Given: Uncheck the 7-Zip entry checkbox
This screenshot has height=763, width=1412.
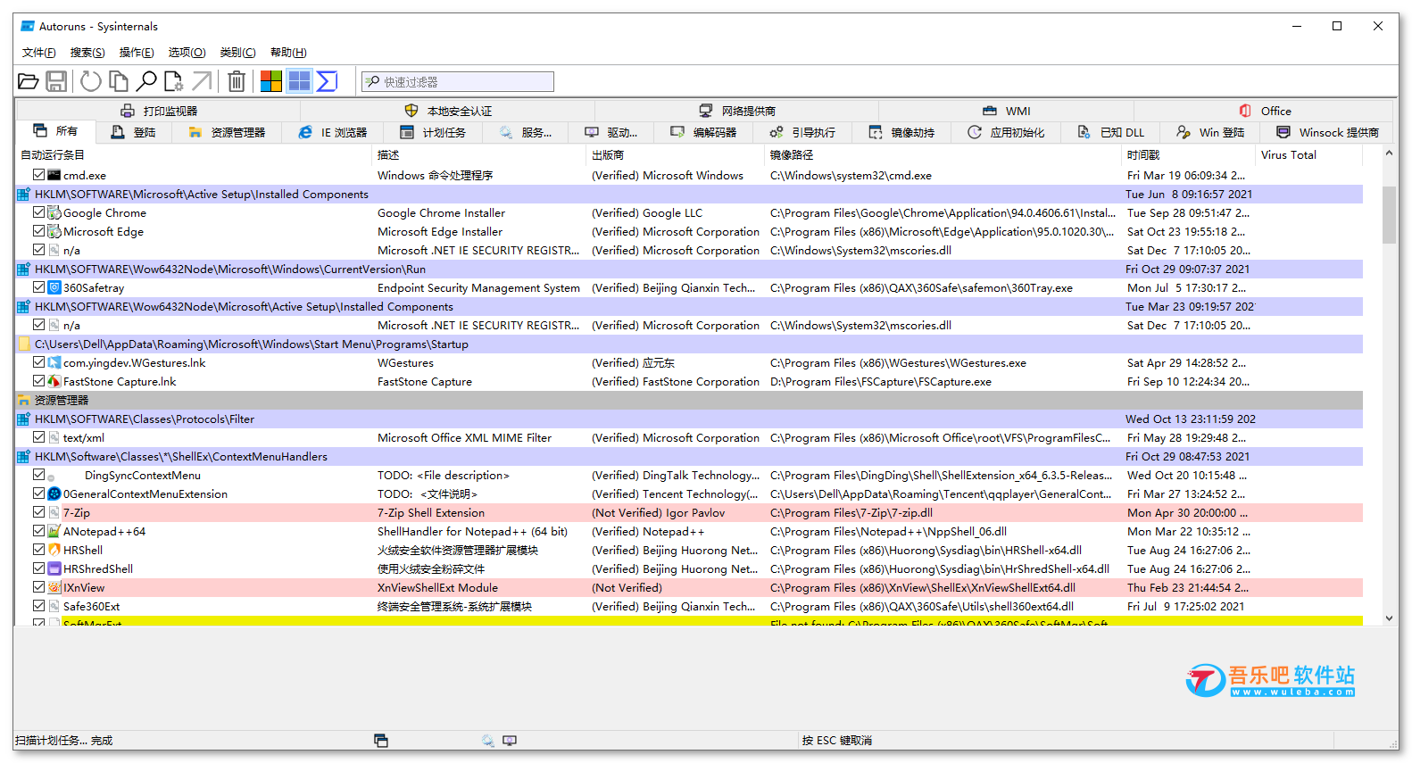Looking at the screenshot, I should 38,512.
